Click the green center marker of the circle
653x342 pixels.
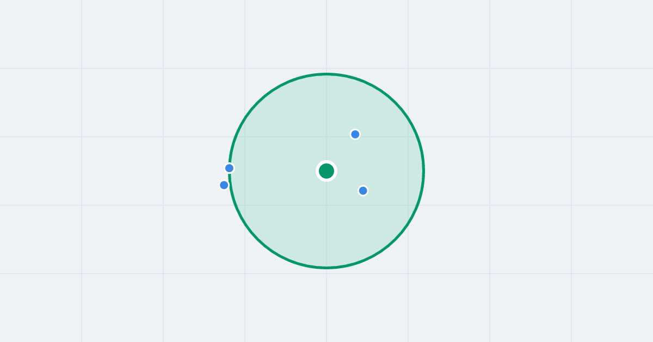click(x=326, y=171)
